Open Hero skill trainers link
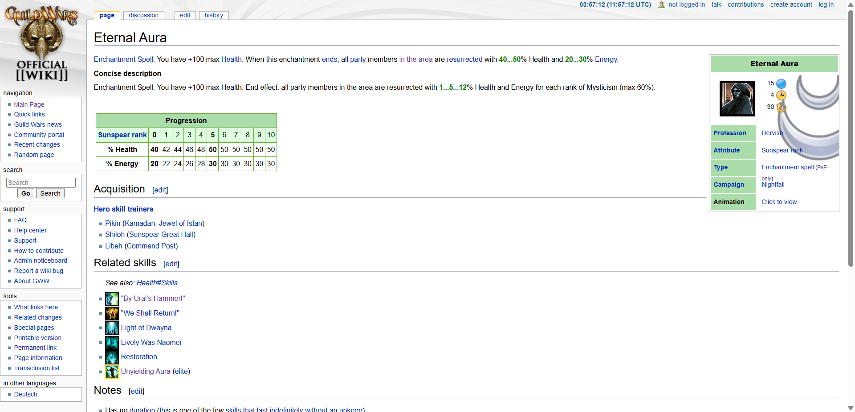The width and height of the screenshot is (855, 412). click(123, 209)
